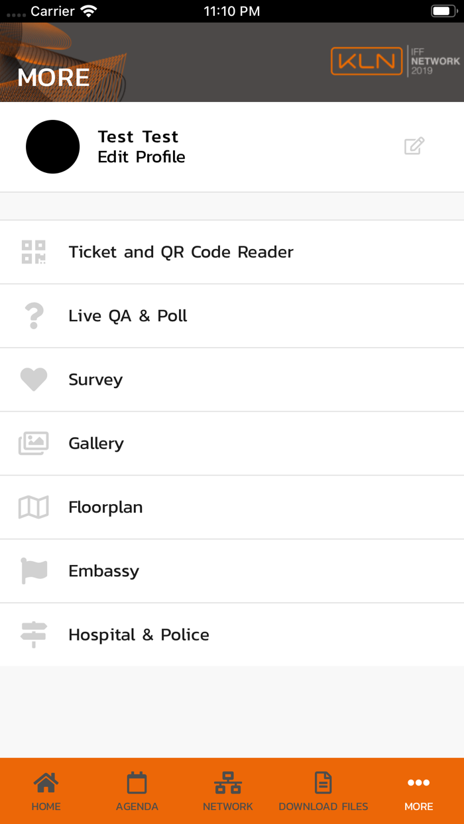Viewport: 464px width, 824px height.
Task: Tap the Floorplan map icon
Action: pyautogui.click(x=33, y=507)
